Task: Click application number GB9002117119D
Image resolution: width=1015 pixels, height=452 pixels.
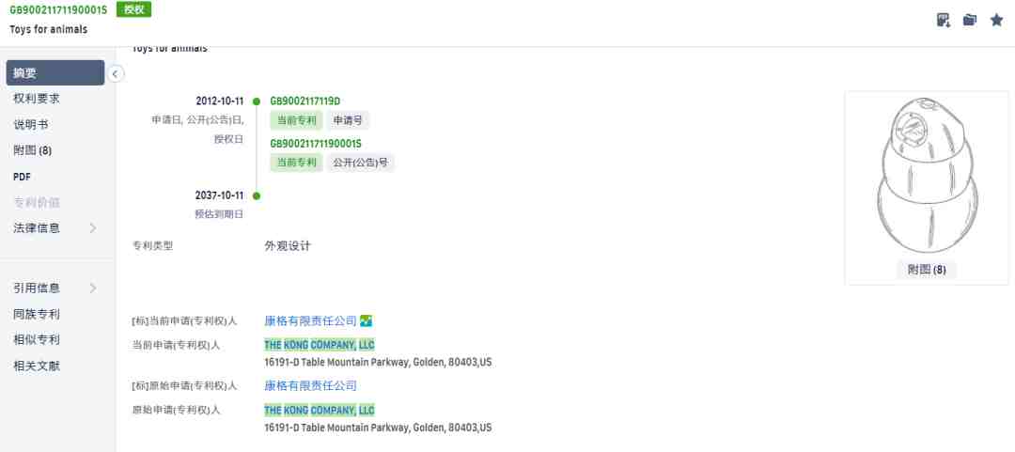Action: 305,101
